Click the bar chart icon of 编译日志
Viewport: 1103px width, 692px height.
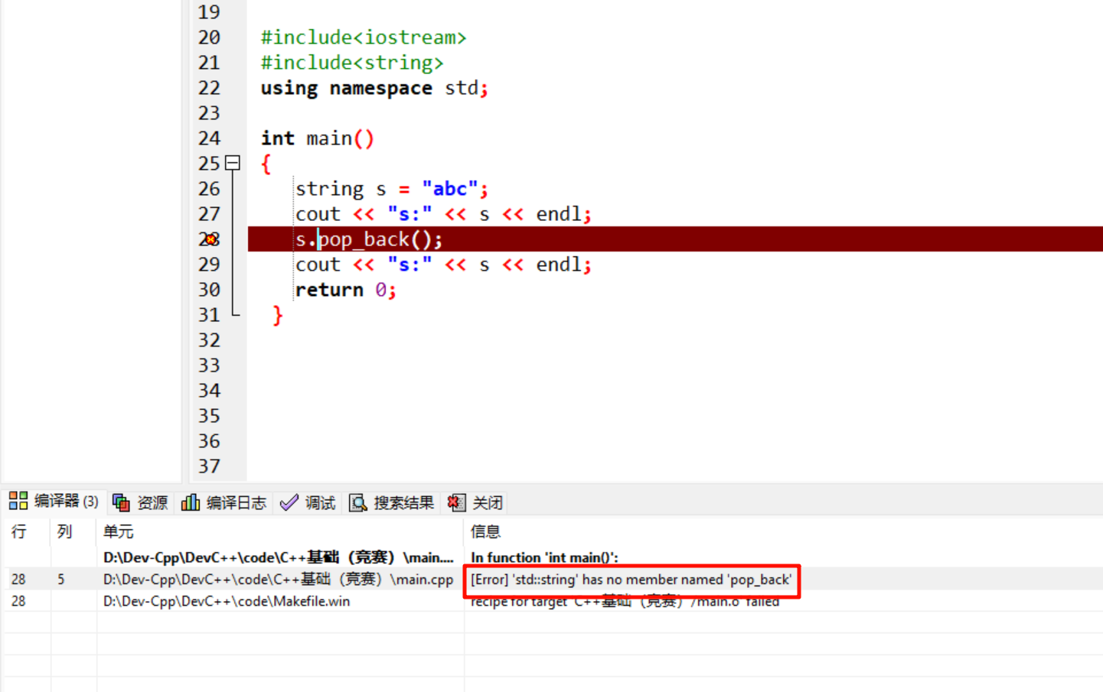190,502
